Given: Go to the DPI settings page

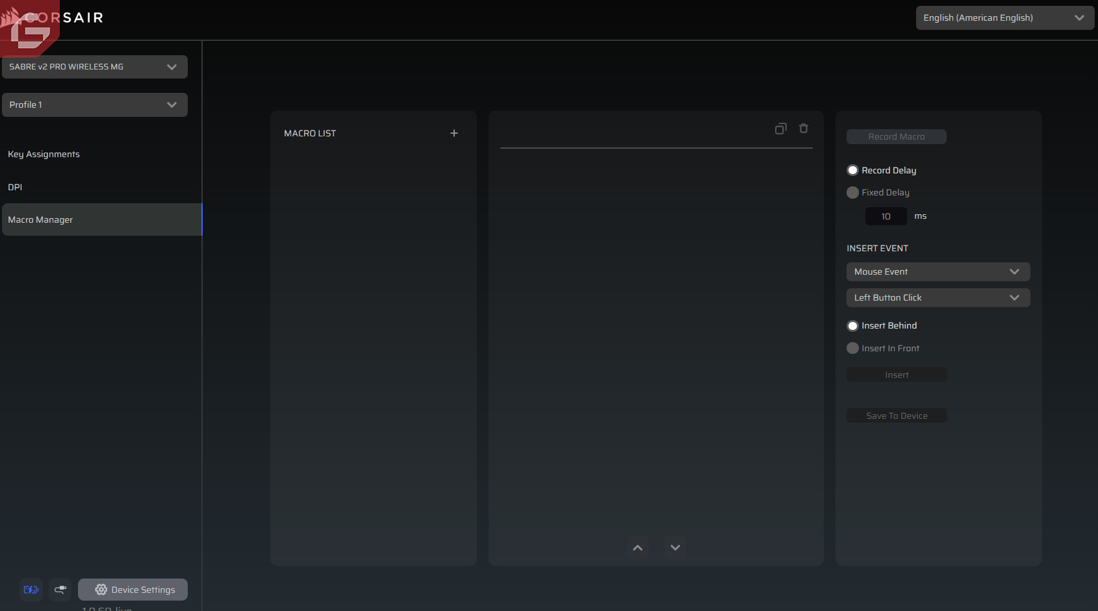Looking at the screenshot, I should [15, 188].
